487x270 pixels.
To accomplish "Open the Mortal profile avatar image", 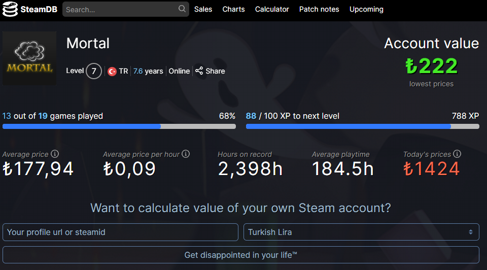I will [x=29, y=58].
